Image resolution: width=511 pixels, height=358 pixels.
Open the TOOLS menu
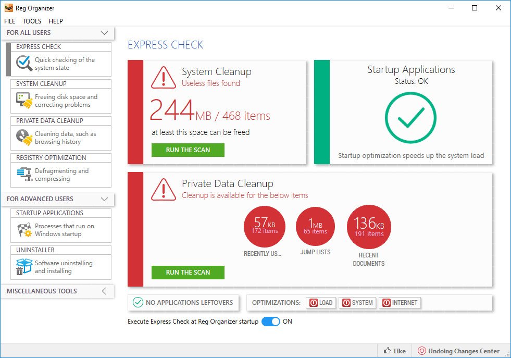coord(32,21)
